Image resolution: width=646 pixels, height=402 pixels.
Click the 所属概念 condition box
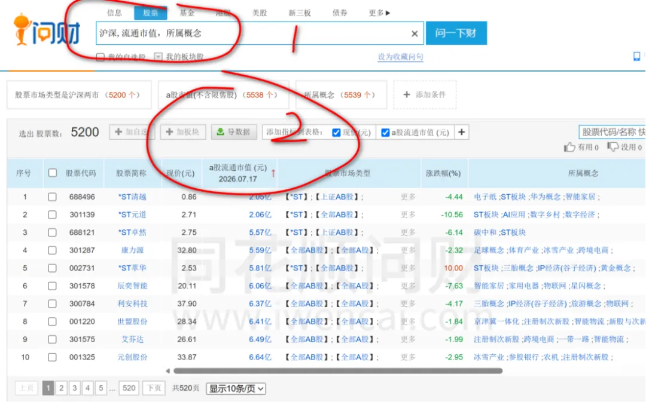[x=341, y=94]
